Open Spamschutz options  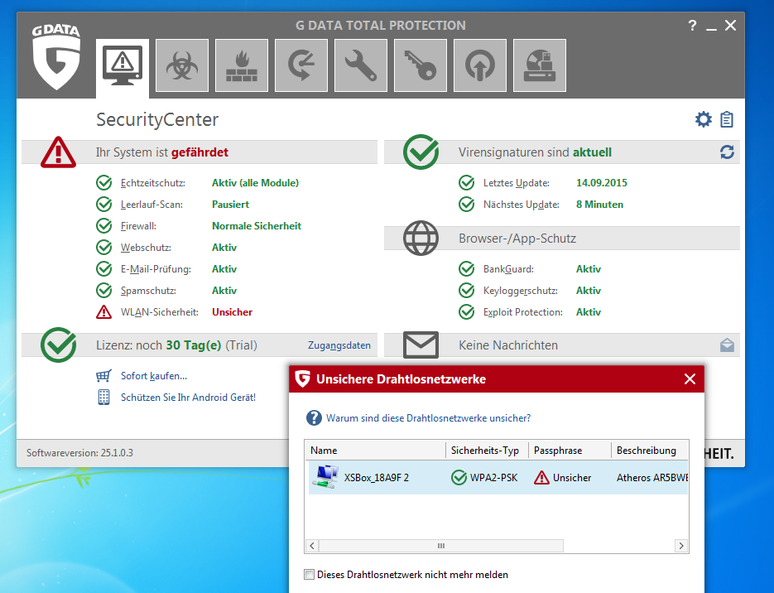click(x=148, y=291)
